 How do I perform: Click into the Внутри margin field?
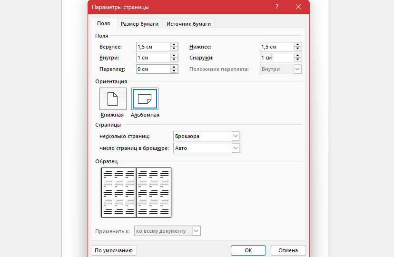[153, 58]
